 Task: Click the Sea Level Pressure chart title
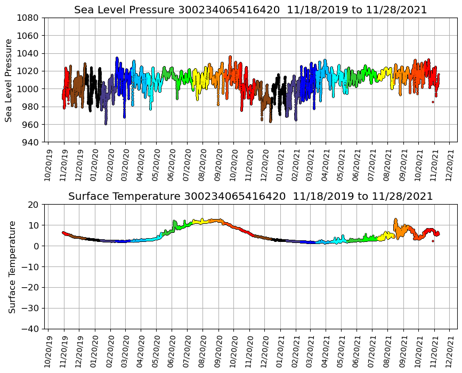click(x=250, y=10)
